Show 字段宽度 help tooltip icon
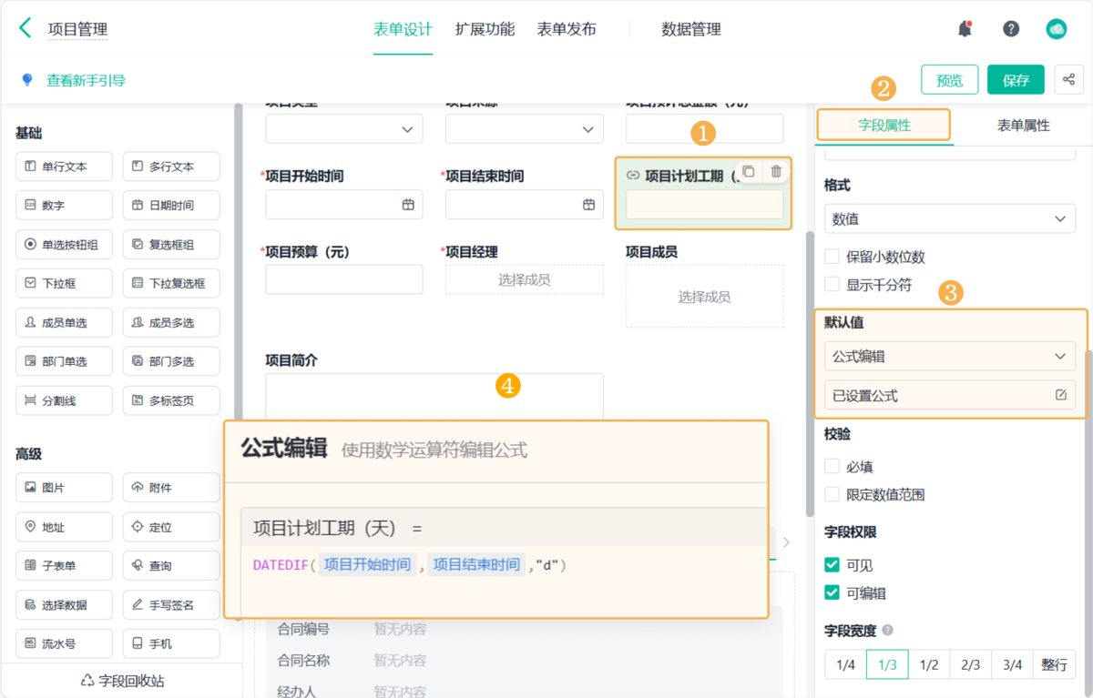Image resolution: width=1093 pixels, height=698 pixels. point(887,630)
